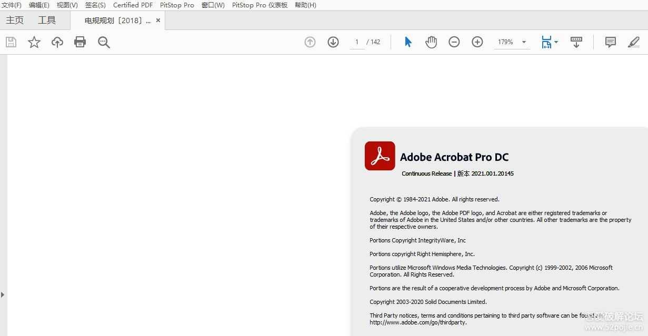Activate the arrow selection tool
The height and width of the screenshot is (336, 648).
(408, 42)
